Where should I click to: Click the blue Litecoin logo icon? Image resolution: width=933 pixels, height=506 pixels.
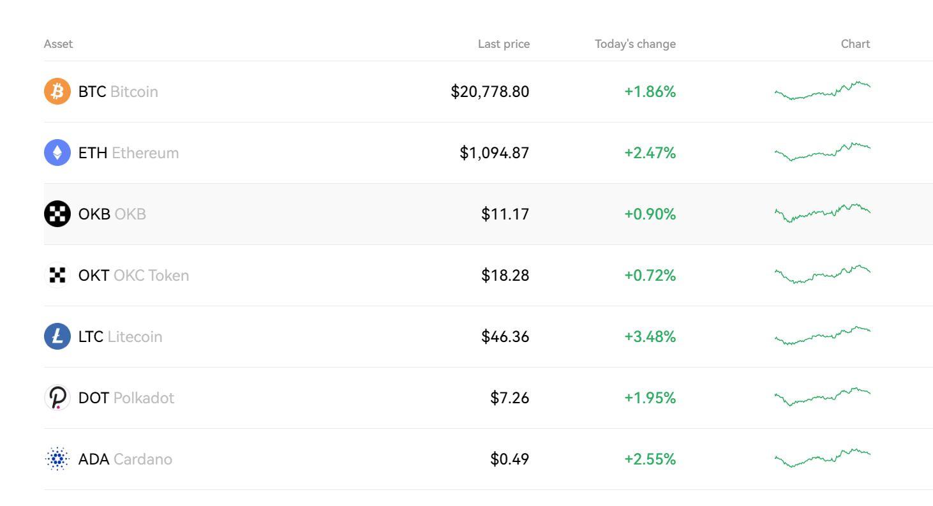click(57, 336)
